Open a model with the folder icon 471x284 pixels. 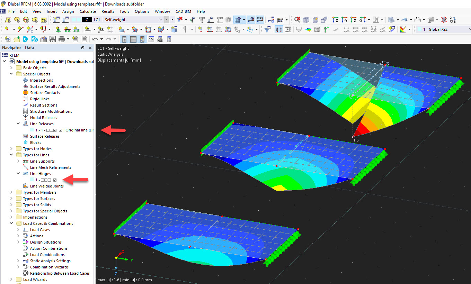[17, 39]
